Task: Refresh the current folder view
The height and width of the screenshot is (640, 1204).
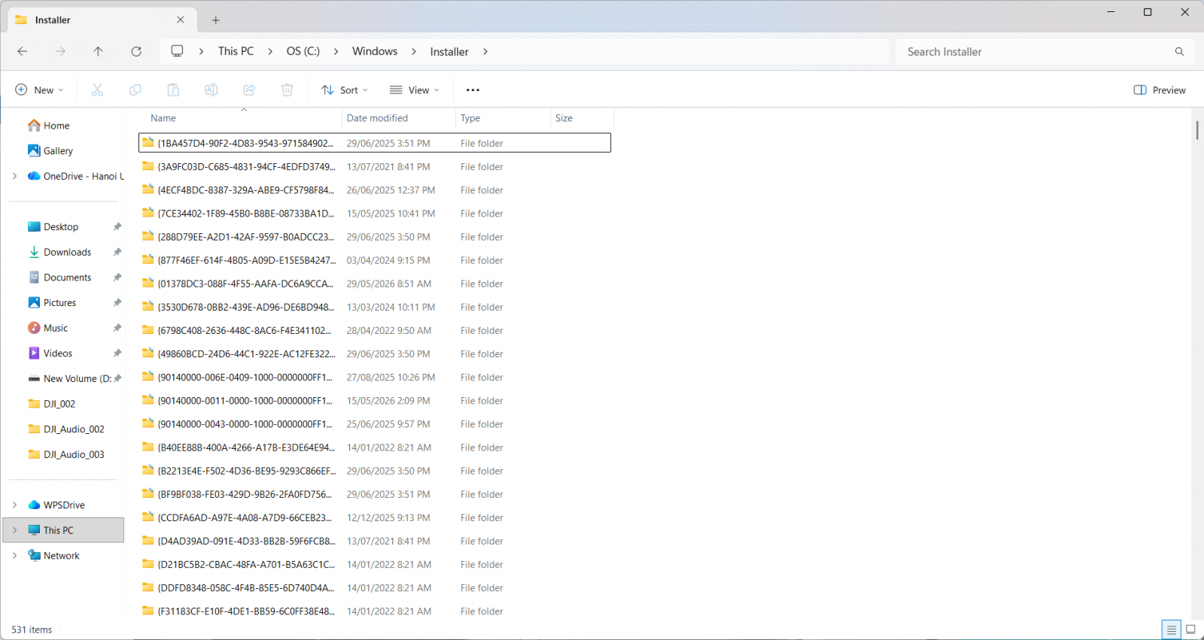Action: click(x=136, y=51)
